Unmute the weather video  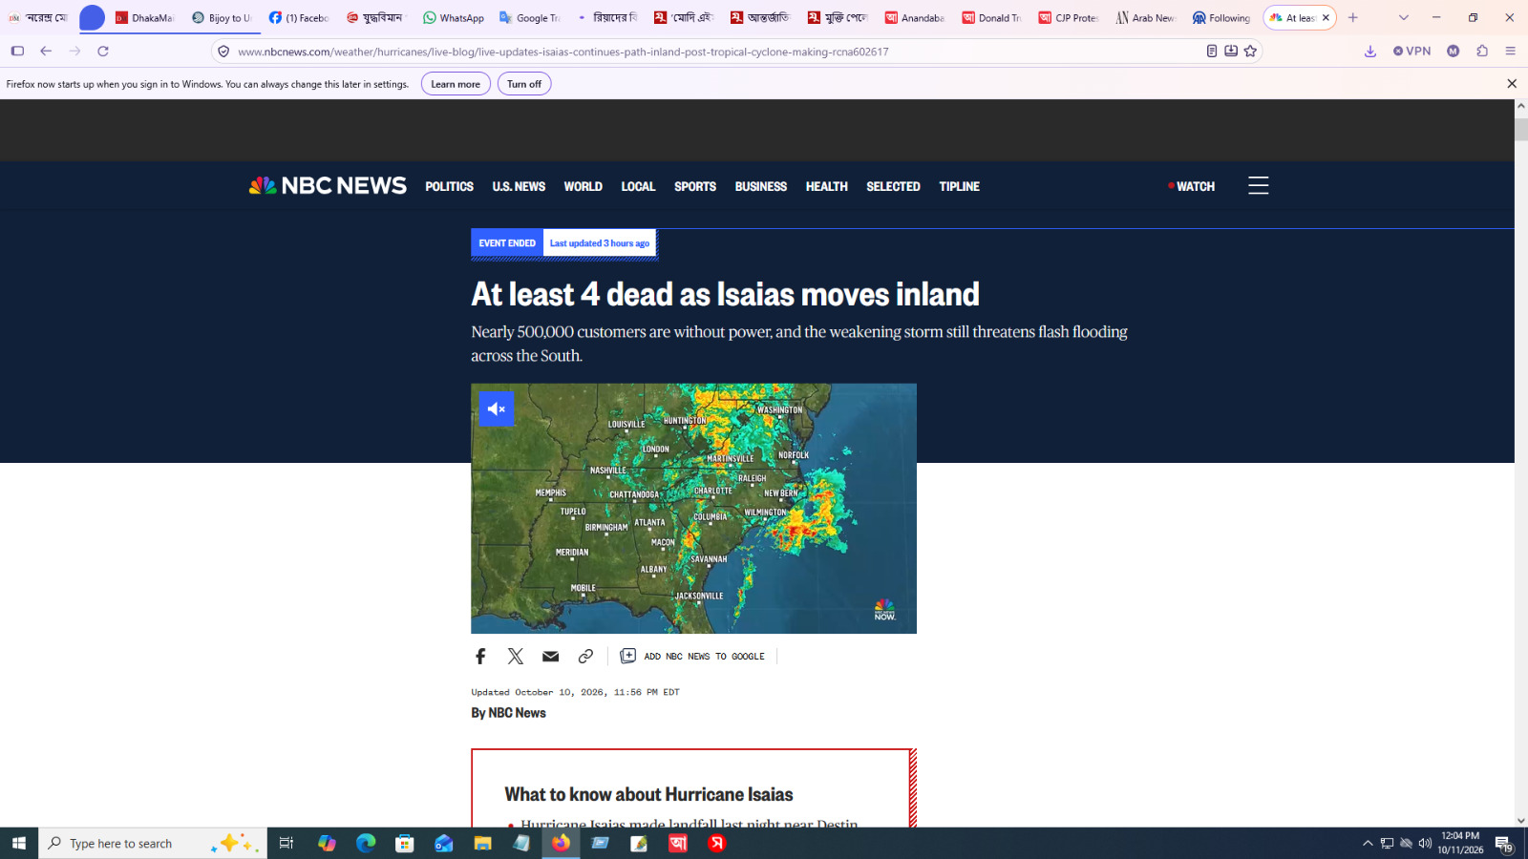pyautogui.click(x=496, y=409)
